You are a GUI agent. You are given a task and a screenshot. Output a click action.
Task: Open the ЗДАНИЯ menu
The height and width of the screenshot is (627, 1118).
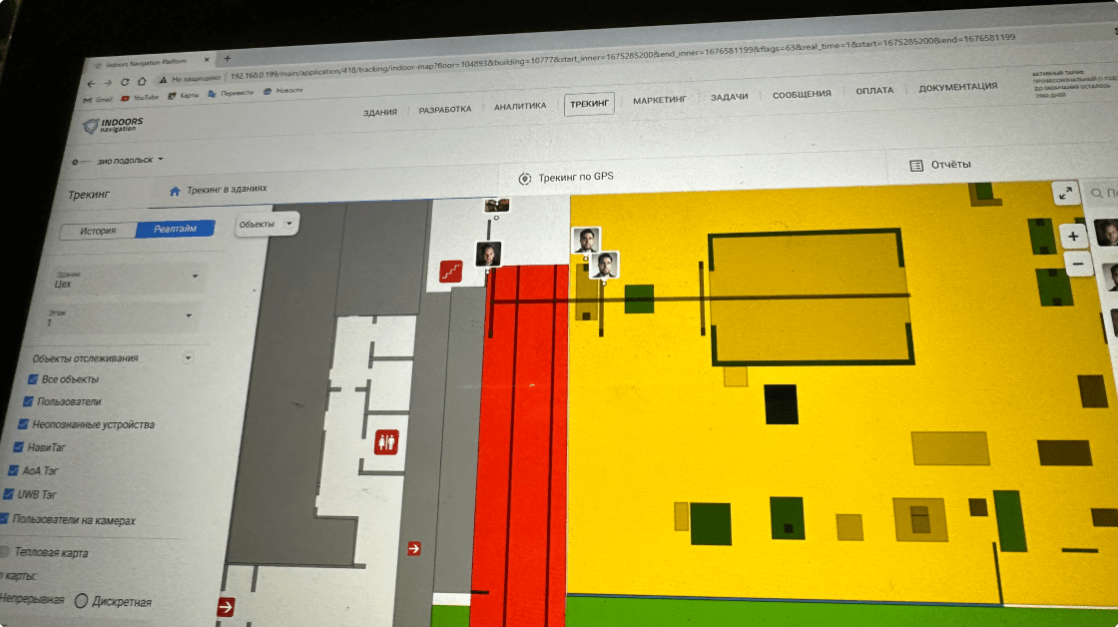click(x=380, y=113)
